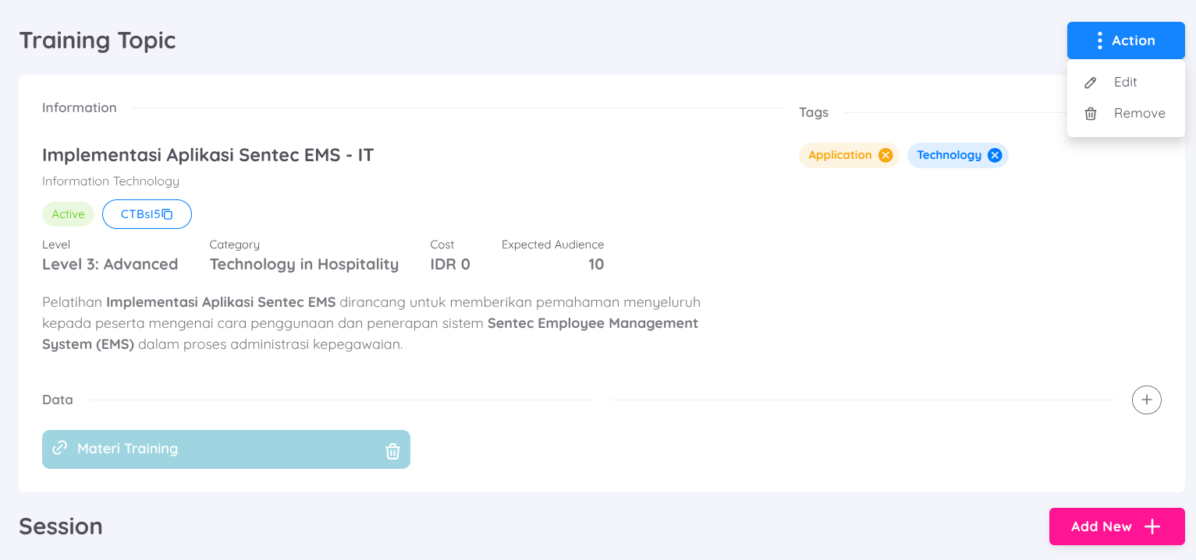
Task: Click the three-dot icon on Action button
Action: (x=1099, y=41)
